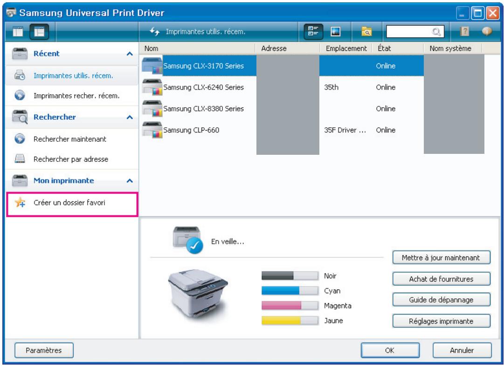Sort by the Nom système column header

pos(453,48)
